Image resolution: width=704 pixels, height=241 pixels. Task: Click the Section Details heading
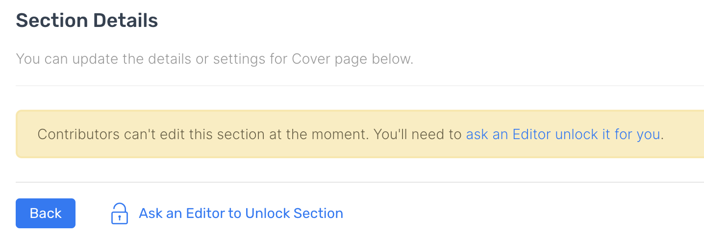click(87, 21)
